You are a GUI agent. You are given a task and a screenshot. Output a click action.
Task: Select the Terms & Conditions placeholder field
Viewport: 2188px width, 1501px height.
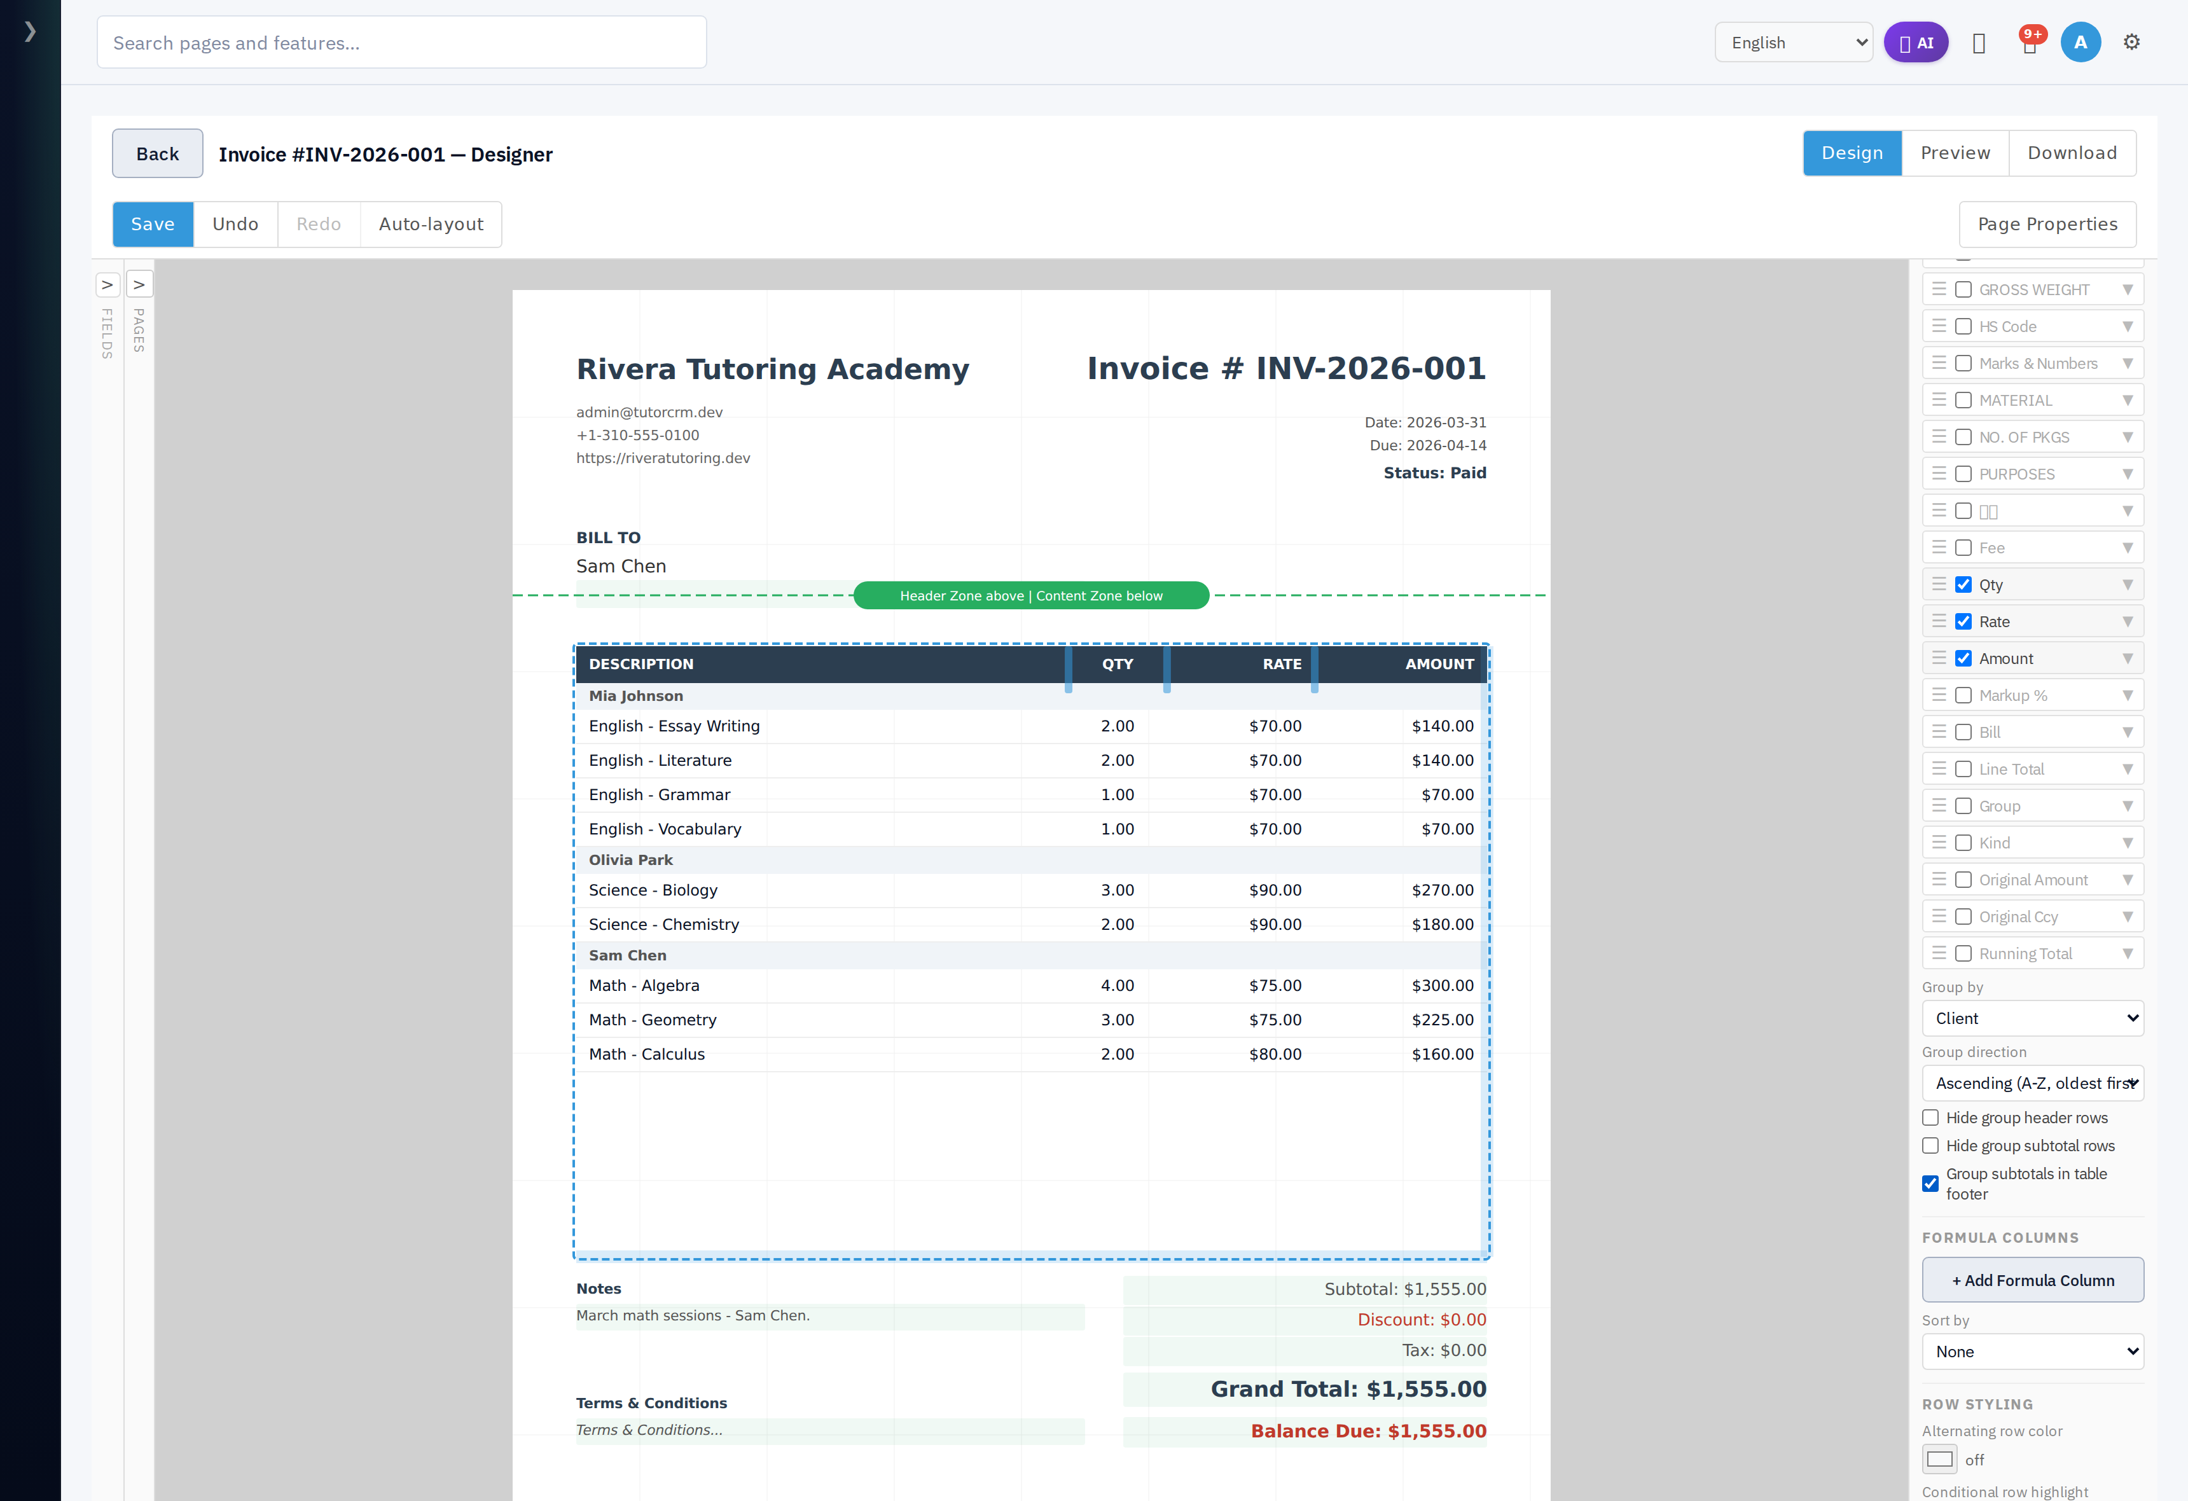(829, 1430)
